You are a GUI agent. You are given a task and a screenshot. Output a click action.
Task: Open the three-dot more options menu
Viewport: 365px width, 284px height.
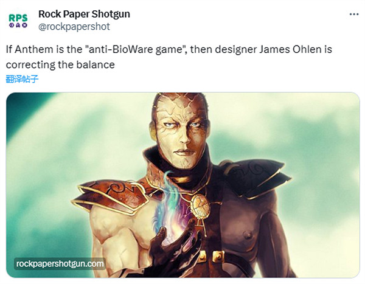point(354,15)
